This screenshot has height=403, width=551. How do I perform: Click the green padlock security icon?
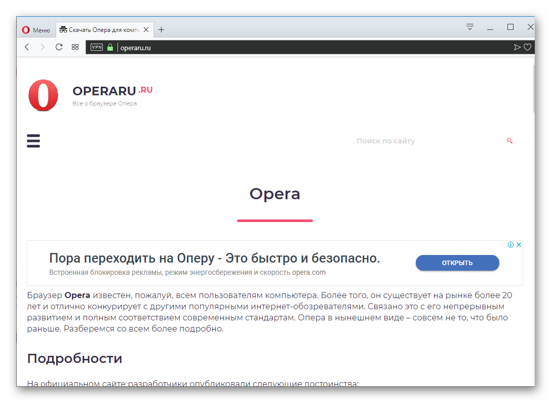click(x=110, y=47)
